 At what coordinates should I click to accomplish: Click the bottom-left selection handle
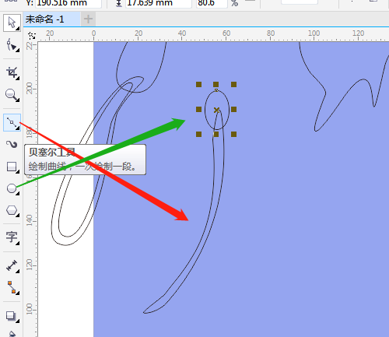pyautogui.click(x=198, y=134)
